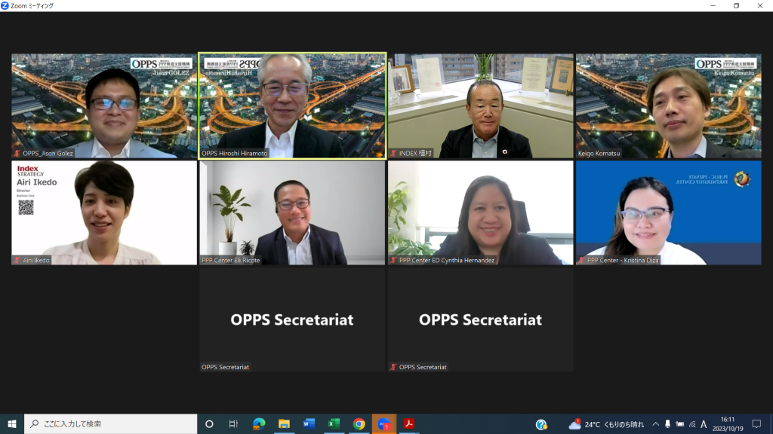773x434 pixels.
Task: Click muted mic icon beside Kristina Diza
Action: [x=582, y=260]
